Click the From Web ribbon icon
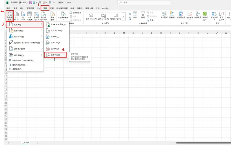Image resolution: width=231 pixels, height=145 pixels. pyautogui.click(x=23, y=16)
